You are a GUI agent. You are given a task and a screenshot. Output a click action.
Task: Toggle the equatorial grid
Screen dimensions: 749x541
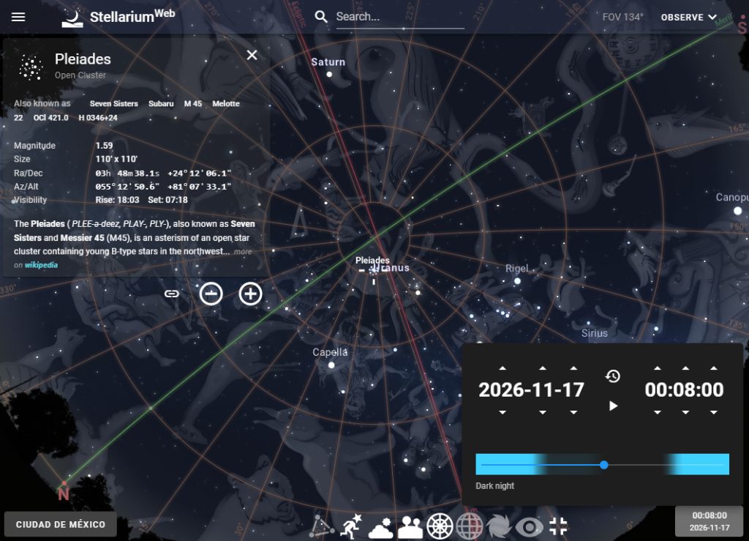point(469,526)
